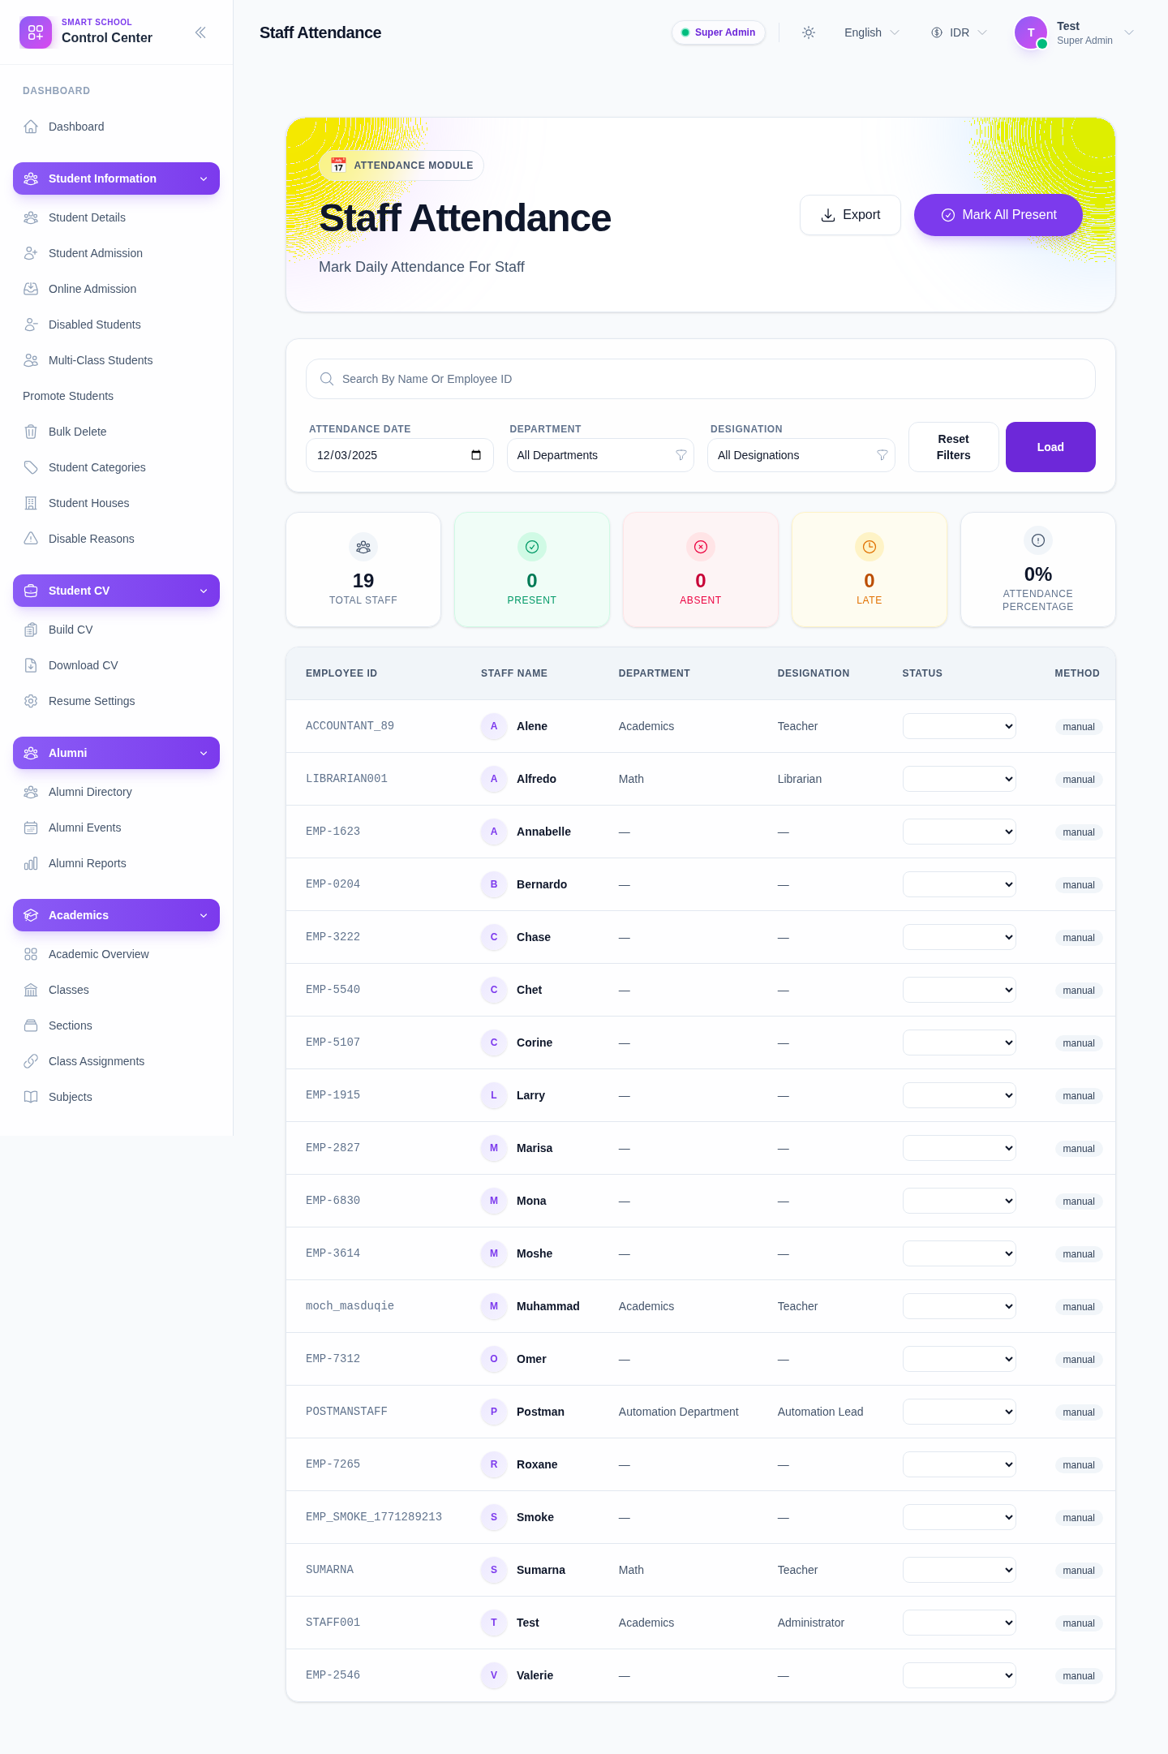The image size is (1168, 1754).
Task: Collapse the sidebar with the double-chevron icon
Action: [x=200, y=32]
